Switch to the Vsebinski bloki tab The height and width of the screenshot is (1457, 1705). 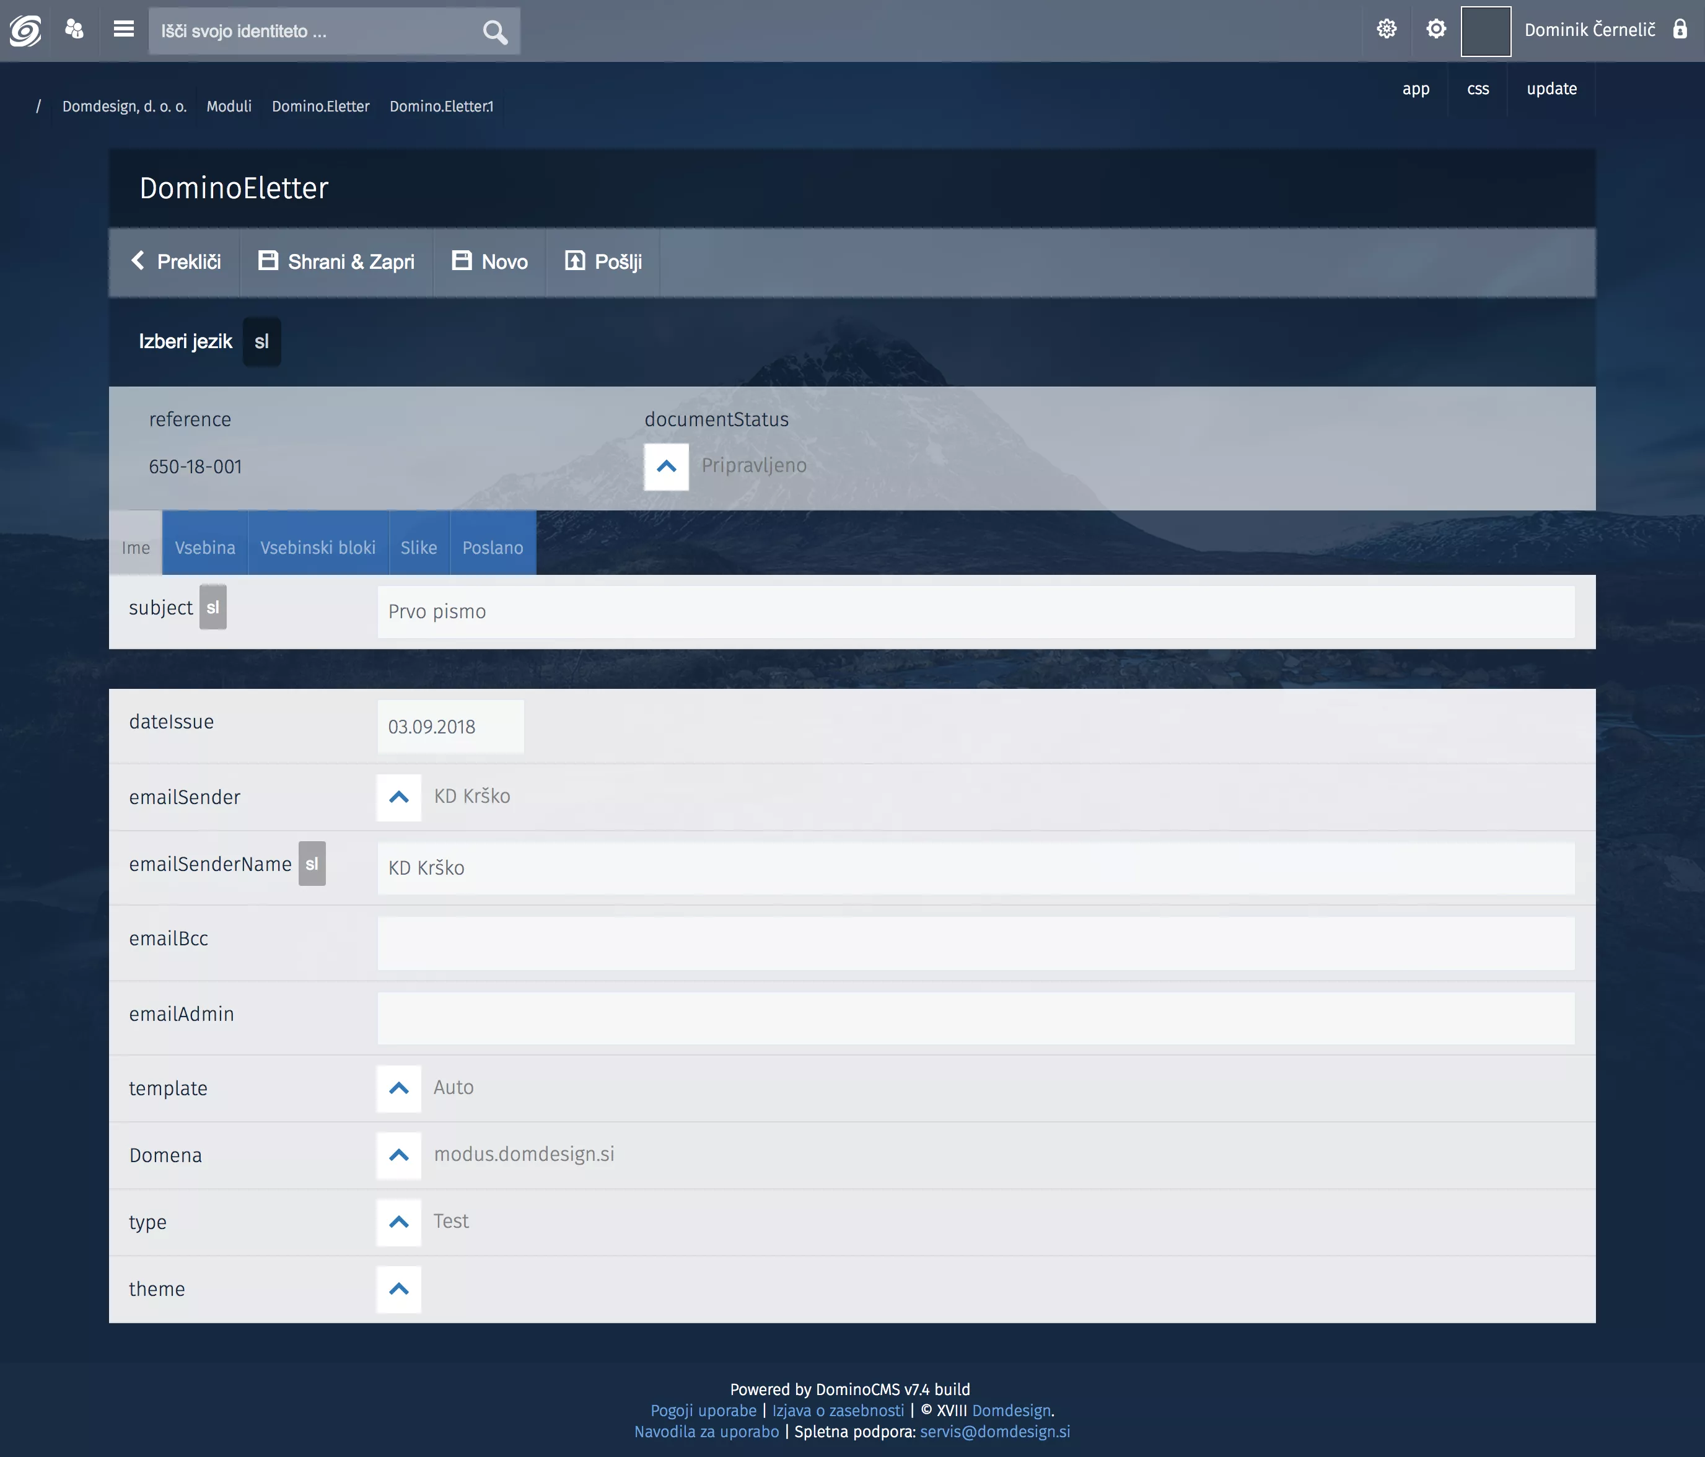[318, 547]
